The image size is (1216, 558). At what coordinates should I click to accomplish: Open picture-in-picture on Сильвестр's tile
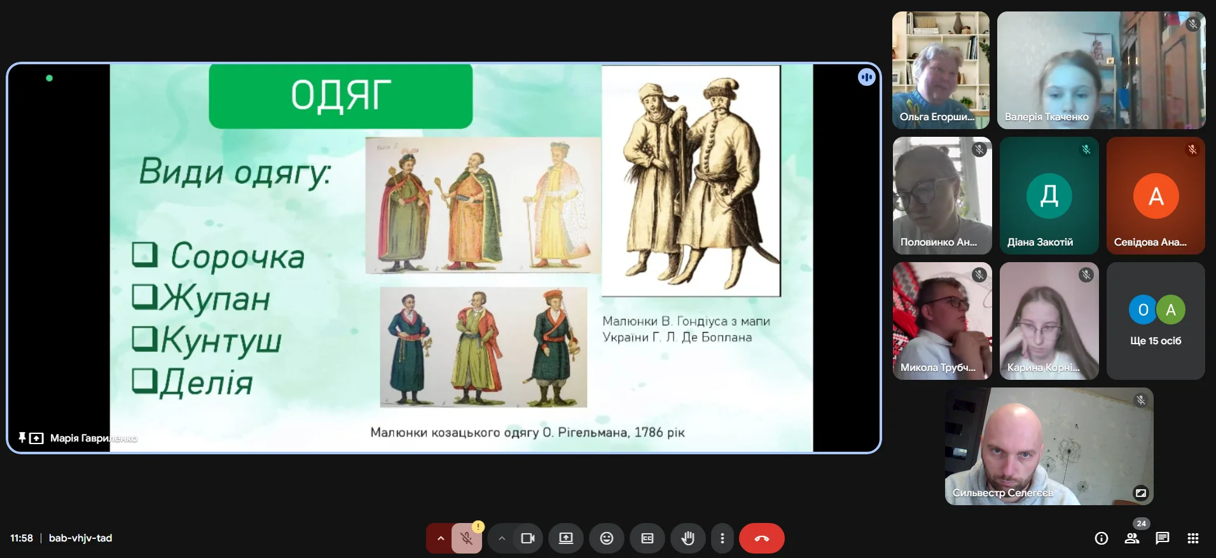(x=1140, y=492)
